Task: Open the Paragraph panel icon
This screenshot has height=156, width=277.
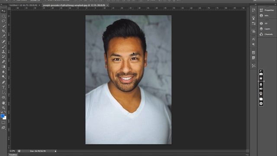Action: (x=254, y=44)
